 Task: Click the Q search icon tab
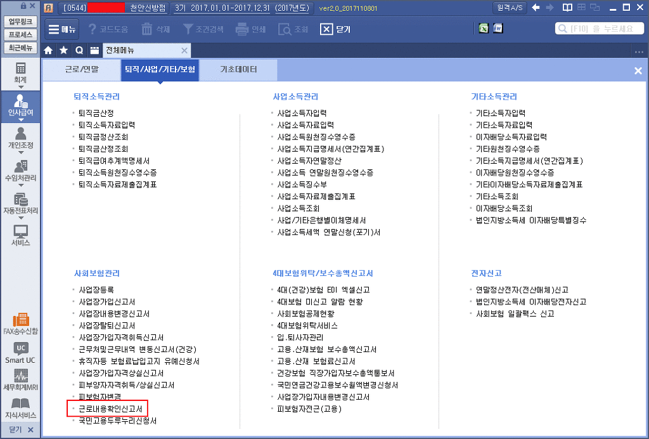click(x=79, y=51)
